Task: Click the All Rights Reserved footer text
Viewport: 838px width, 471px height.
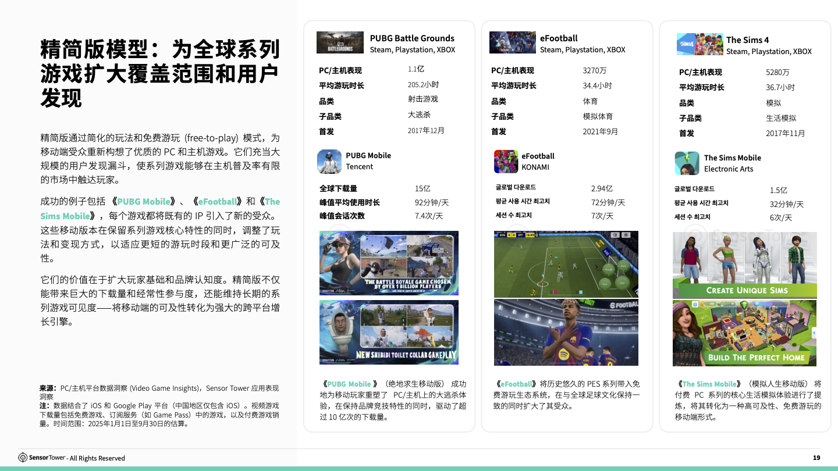Action: click(x=97, y=458)
